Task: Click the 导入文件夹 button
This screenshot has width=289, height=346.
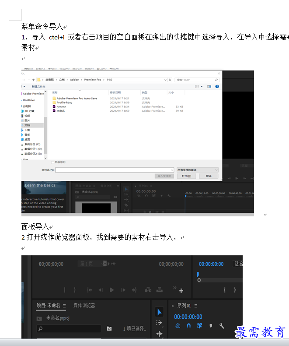Action: coord(164,176)
